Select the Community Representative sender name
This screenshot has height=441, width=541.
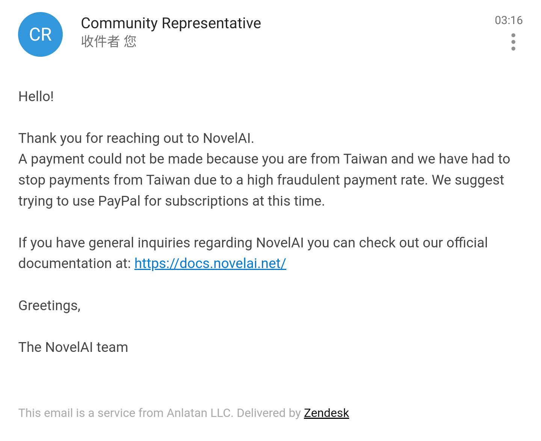171,23
